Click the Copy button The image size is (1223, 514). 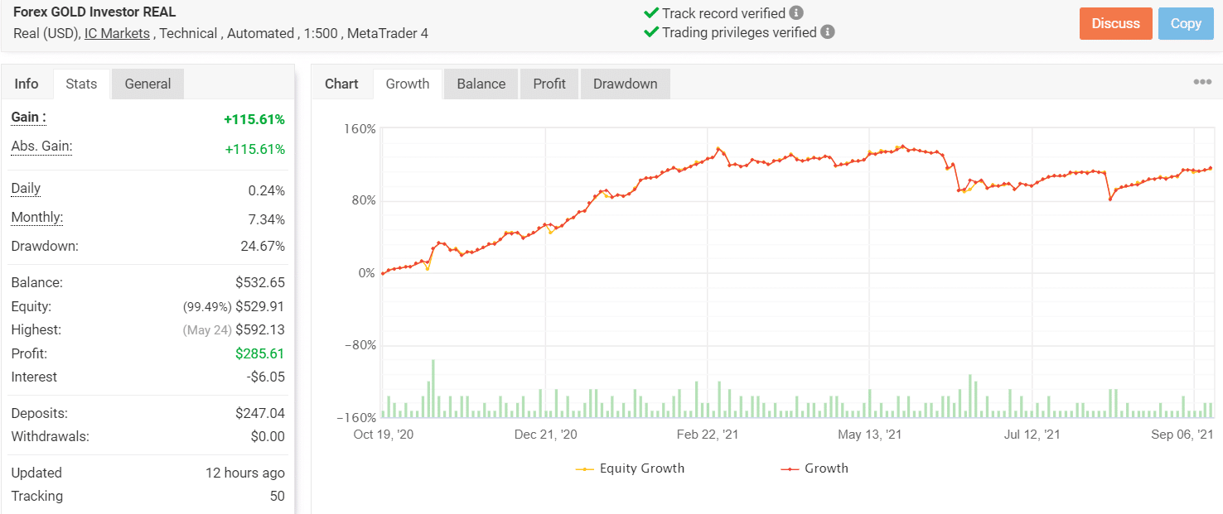point(1186,23)
